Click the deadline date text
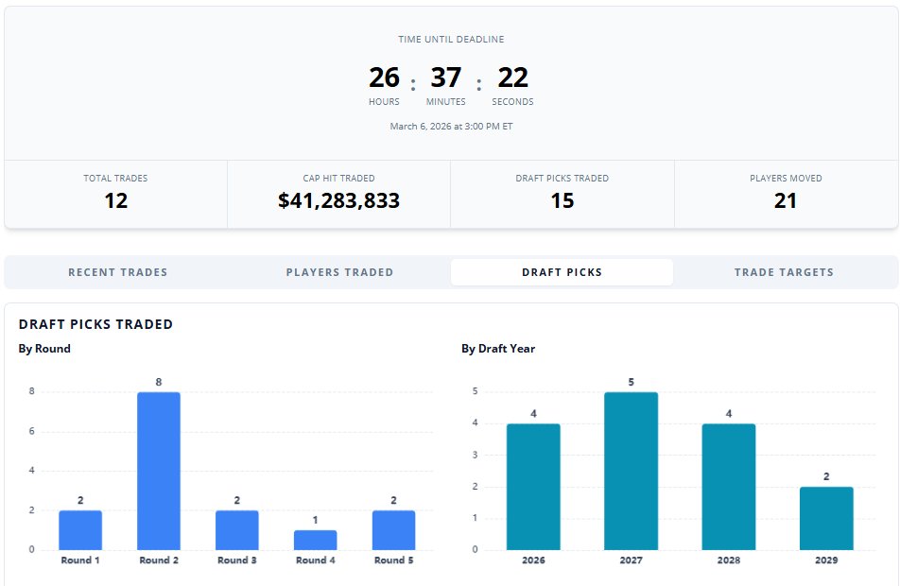900x586 pixels. tap(451, 126)
